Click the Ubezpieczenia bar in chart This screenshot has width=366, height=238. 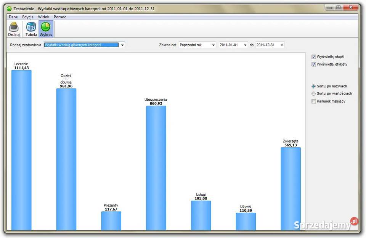[x=156, y=168]
